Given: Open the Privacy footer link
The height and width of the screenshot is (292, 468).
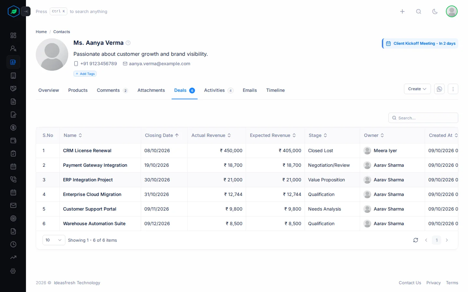Looking at the screenshot, I should tap(434, 283).
